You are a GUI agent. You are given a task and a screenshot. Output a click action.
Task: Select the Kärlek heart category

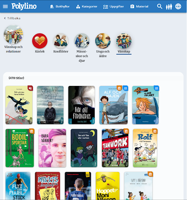point(40,43)
